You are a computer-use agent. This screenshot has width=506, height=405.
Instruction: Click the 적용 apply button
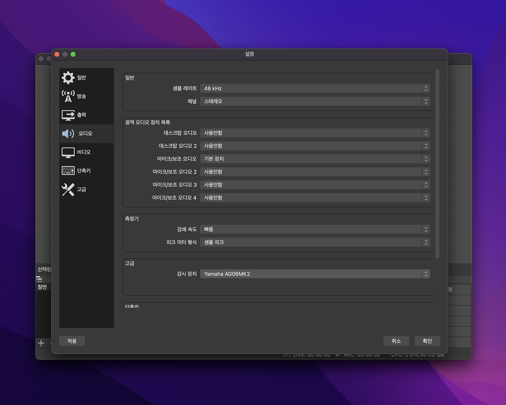tap(72, 341)
